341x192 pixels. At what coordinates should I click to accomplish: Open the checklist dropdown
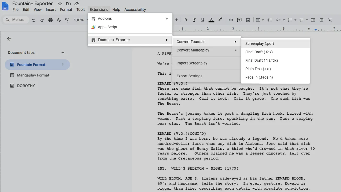click(280, 20)
